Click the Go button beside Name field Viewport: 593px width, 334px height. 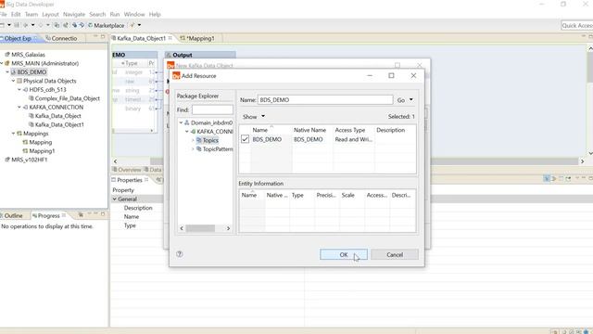click(401, 100)
